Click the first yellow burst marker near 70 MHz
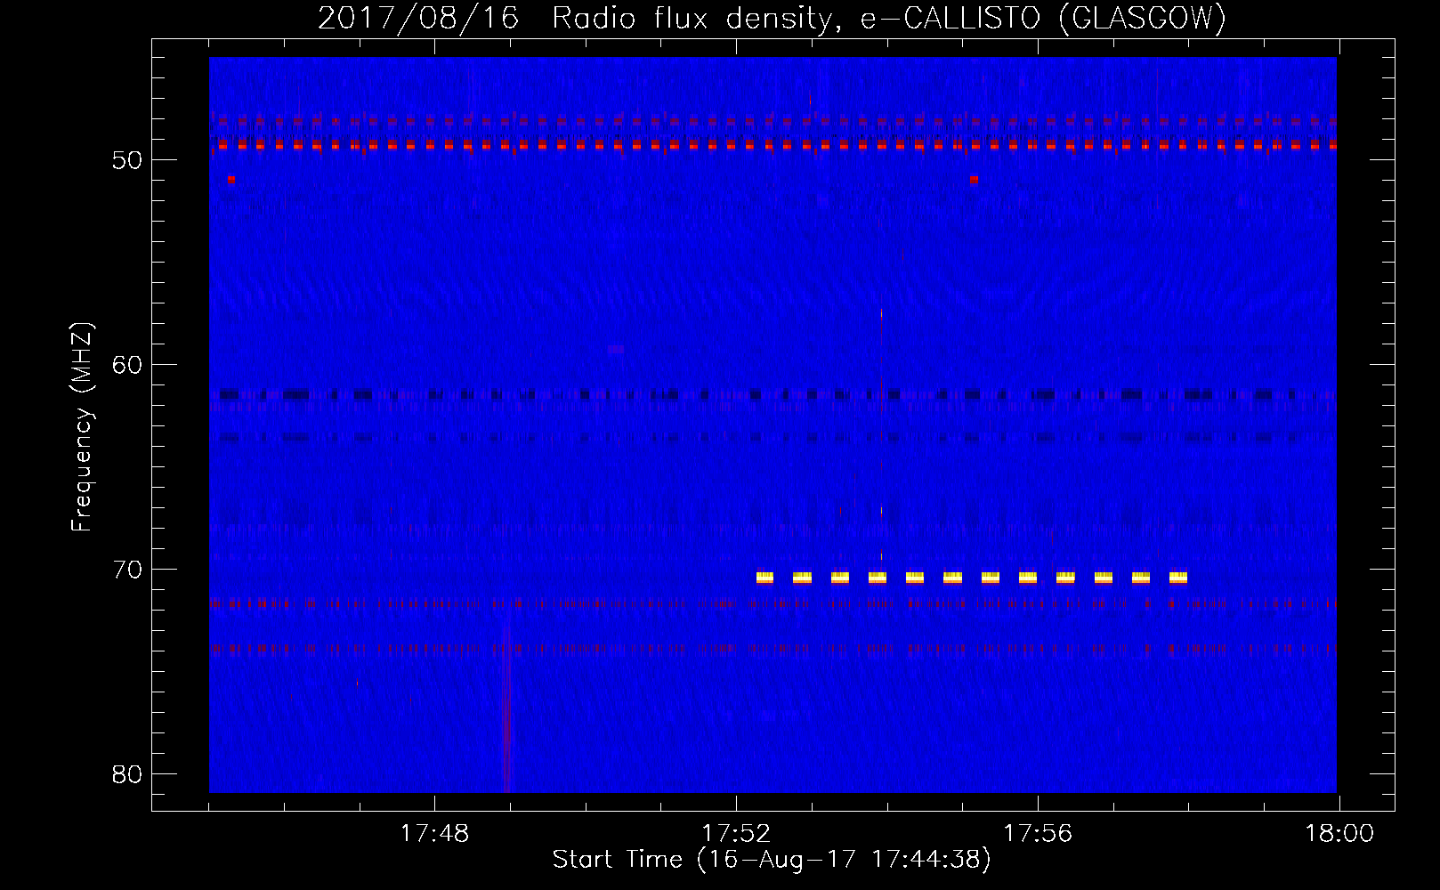 764,578
